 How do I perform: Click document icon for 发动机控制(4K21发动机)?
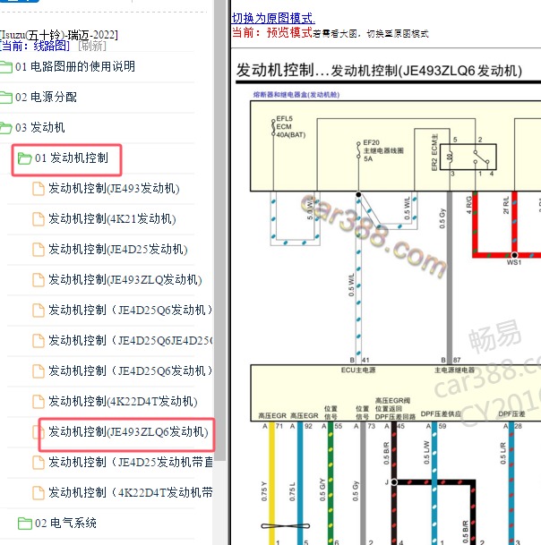pos(39,219)
